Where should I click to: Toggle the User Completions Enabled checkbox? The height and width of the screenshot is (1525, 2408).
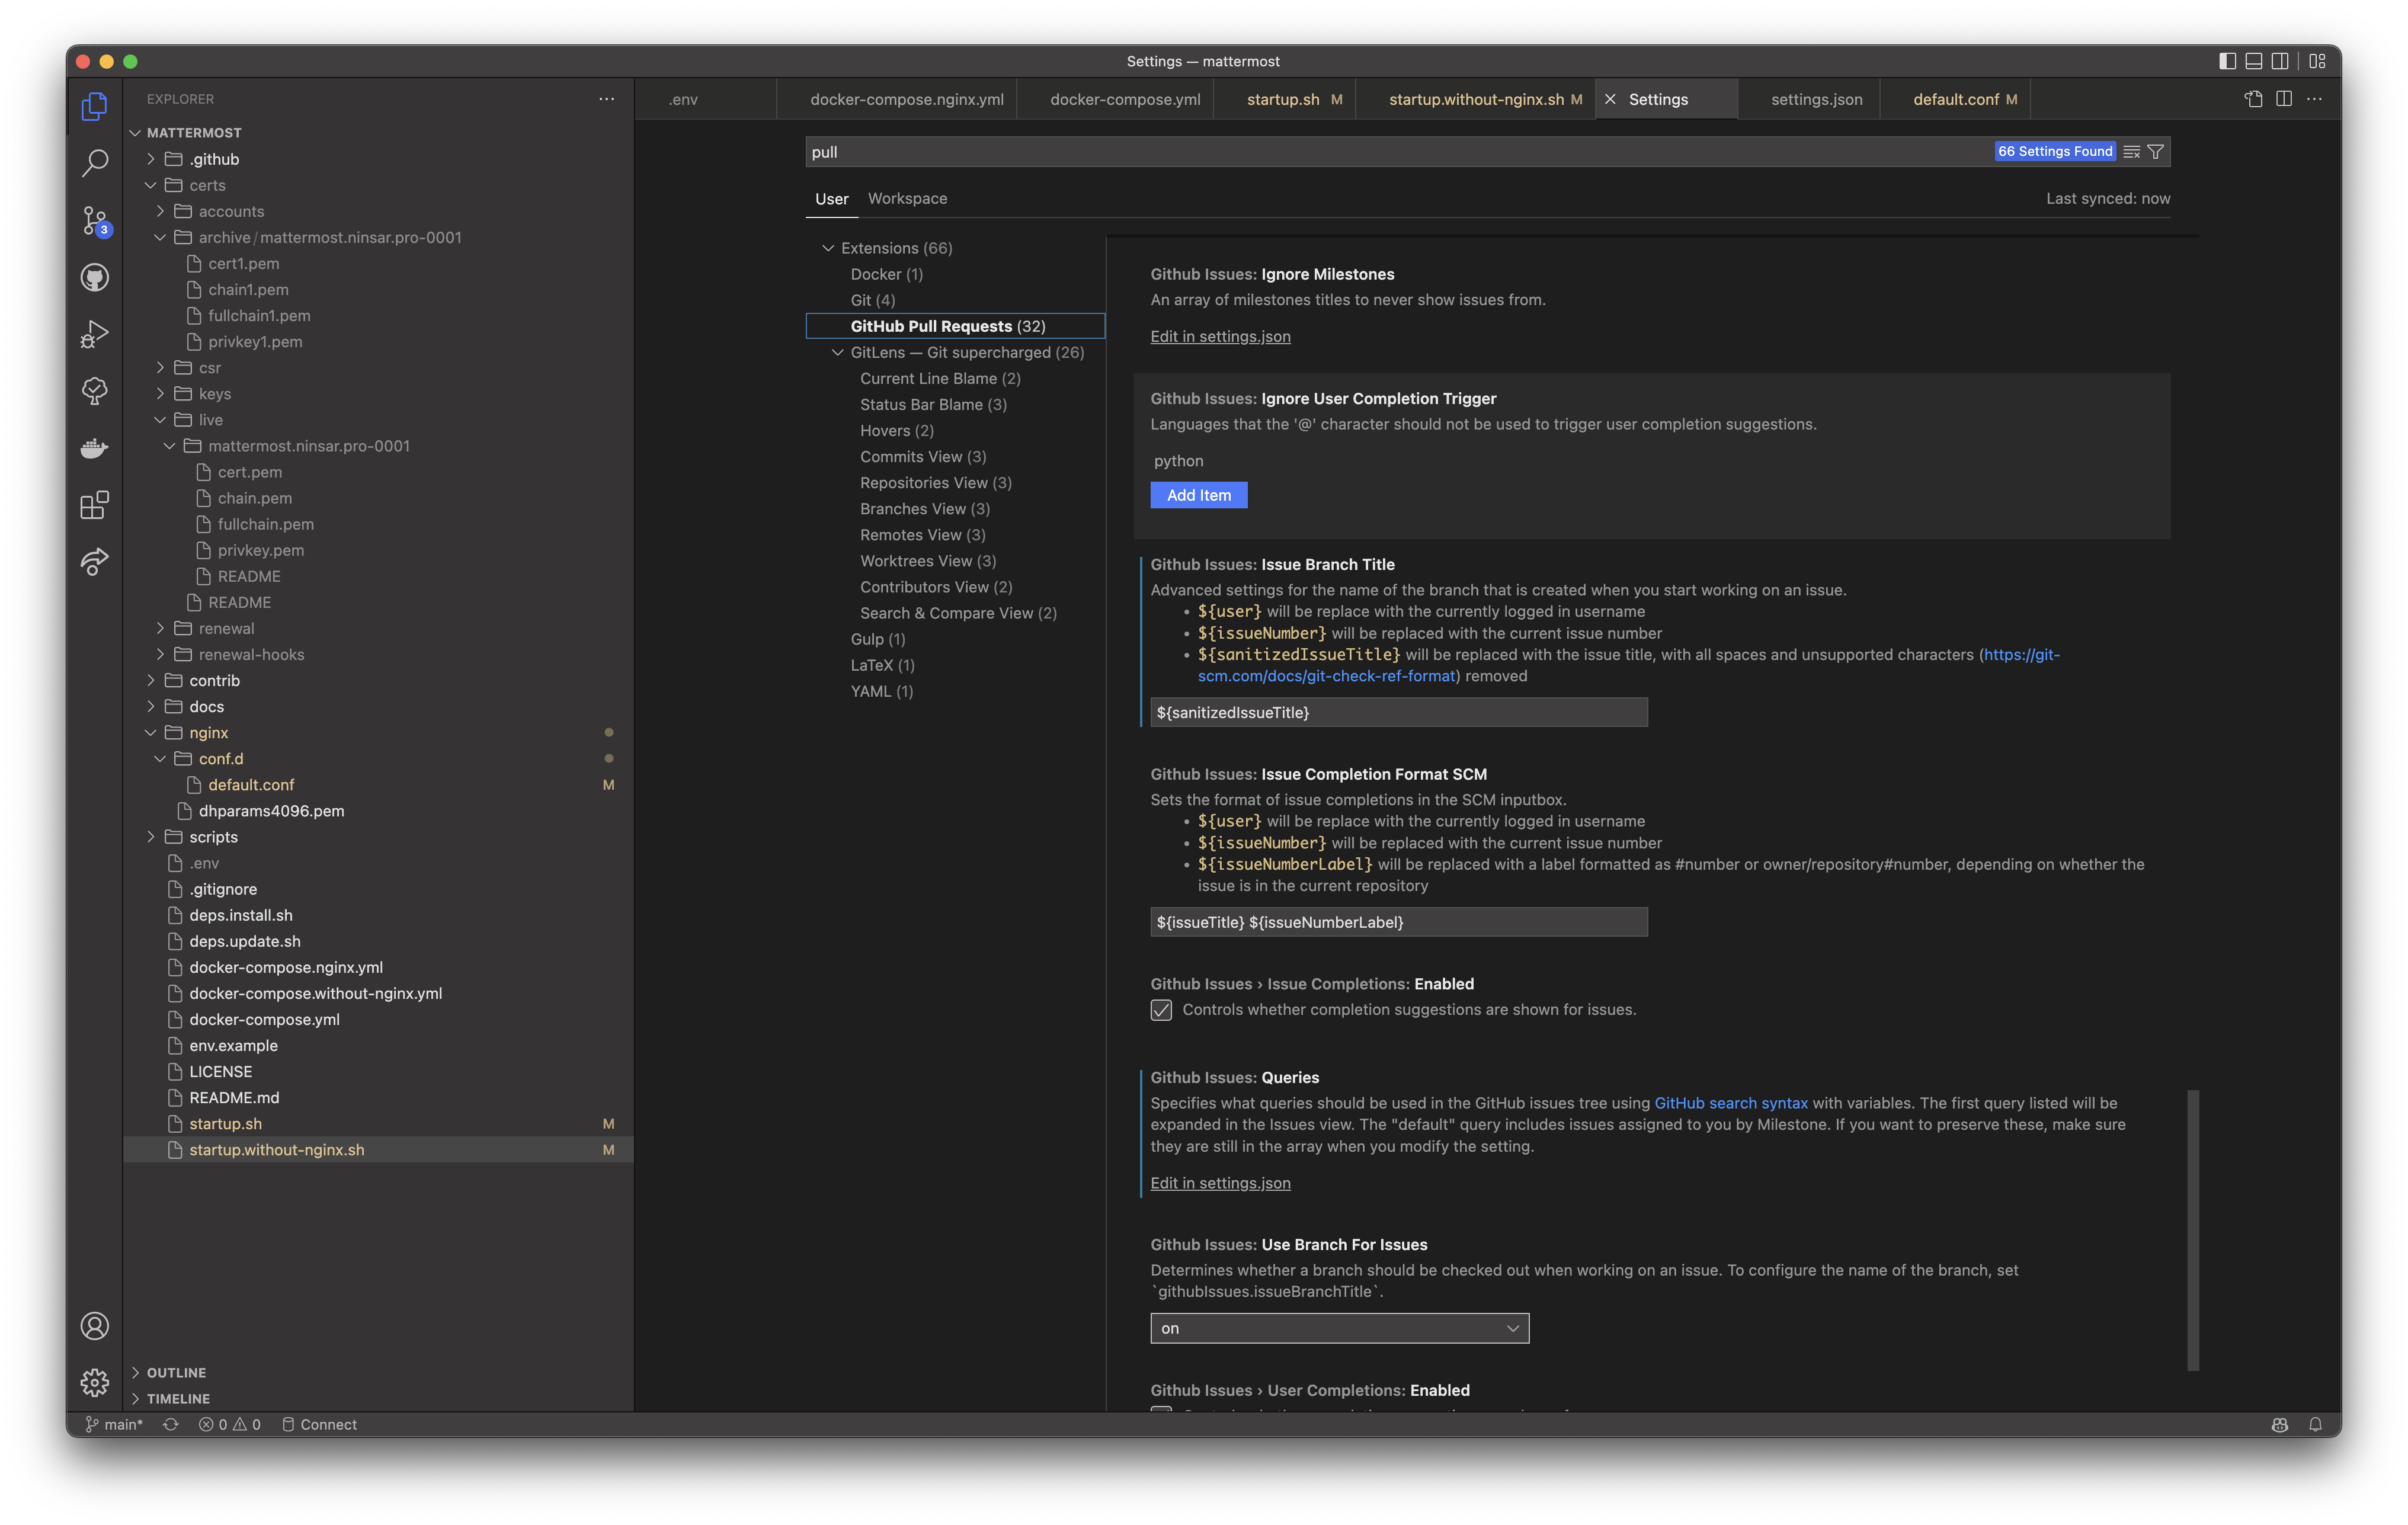(1160, 1413)
